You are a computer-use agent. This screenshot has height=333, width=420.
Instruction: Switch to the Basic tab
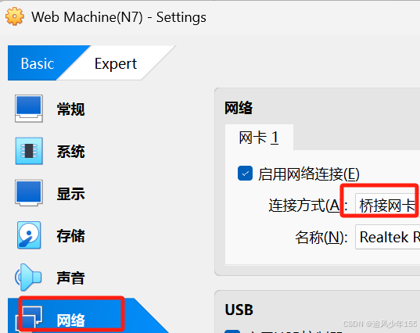pyautogui.click(x=38, y=64)
